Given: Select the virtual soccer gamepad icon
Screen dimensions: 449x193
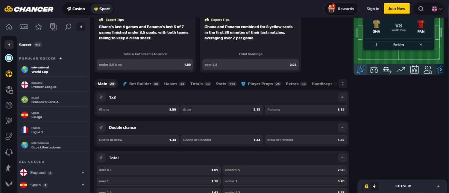Looking at the screenshot, I should click(9, 90).
